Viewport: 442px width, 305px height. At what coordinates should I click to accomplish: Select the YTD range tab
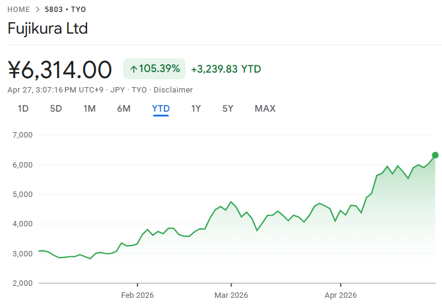(x=161, y=109)
